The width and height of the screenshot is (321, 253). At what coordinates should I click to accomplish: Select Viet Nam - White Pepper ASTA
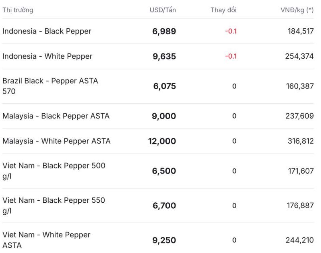pyautogui.click(x=46, y=240)
